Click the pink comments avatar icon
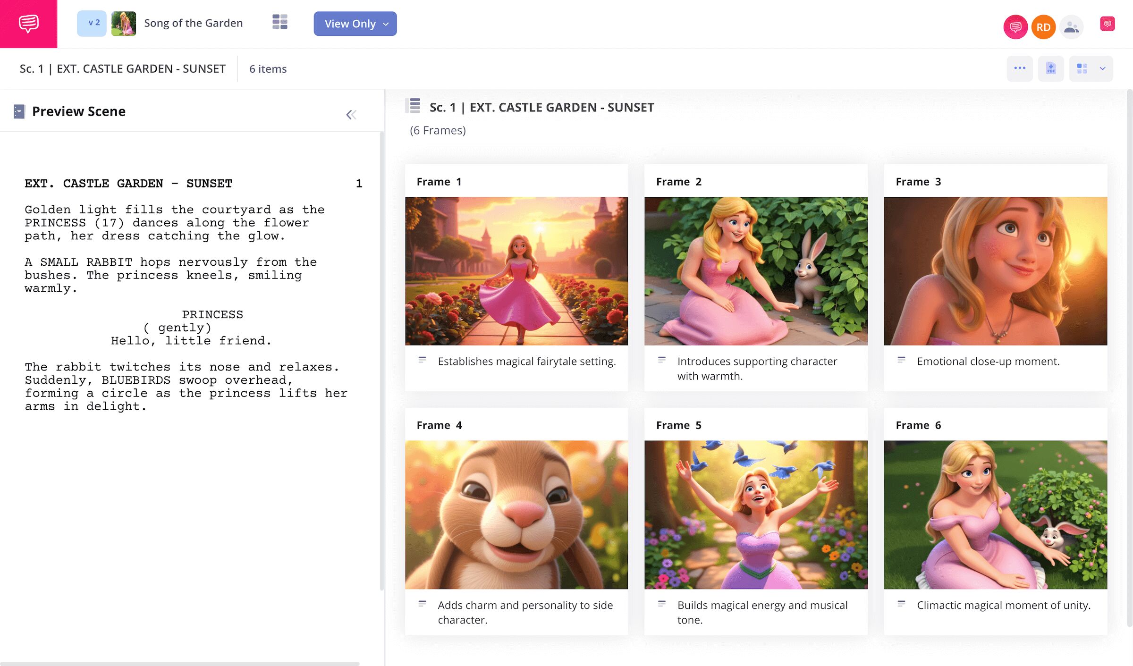The height and width of the screenshot is (666, 1133). coord(1015,27)
